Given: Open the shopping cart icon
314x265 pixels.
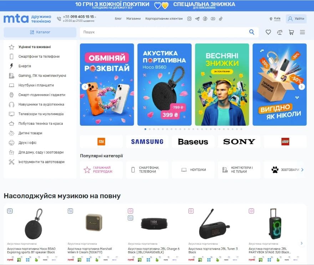Looking at the screenshot, I should pyautogui.click(x=291, y=32).
